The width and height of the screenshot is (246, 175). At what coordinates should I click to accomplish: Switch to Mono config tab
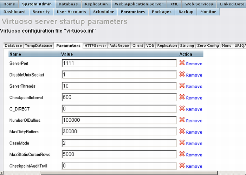click(x=227, y=46)
